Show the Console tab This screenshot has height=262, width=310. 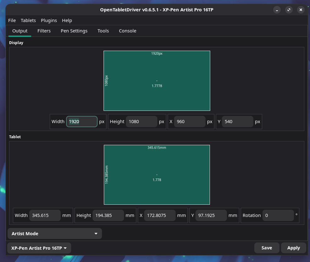(x=127, y=31)
